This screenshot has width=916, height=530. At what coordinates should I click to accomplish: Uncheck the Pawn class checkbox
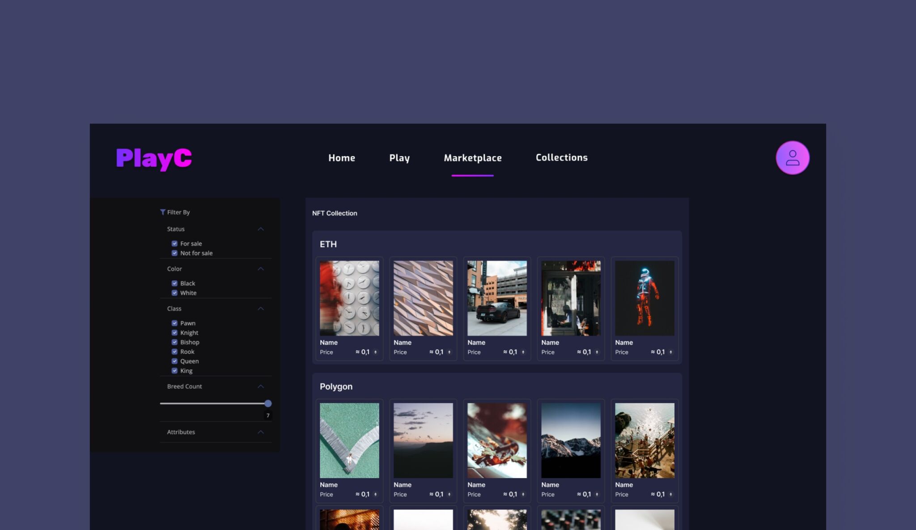tap(174, 323)
